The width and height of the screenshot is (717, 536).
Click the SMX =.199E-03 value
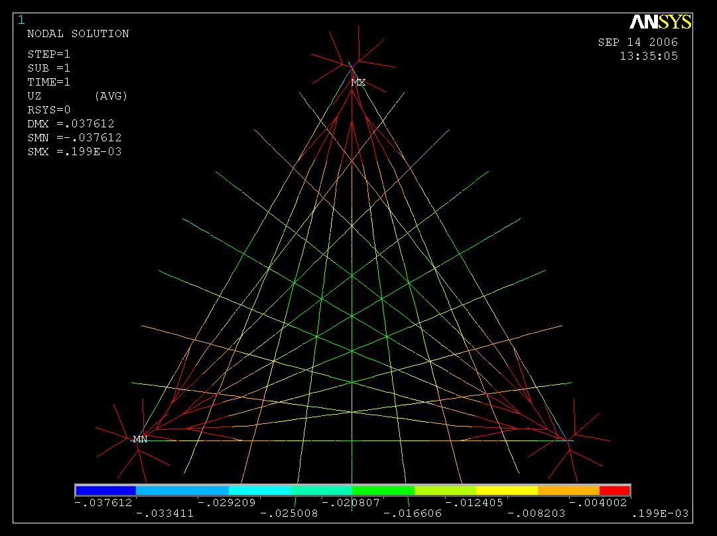pos(74,152)
